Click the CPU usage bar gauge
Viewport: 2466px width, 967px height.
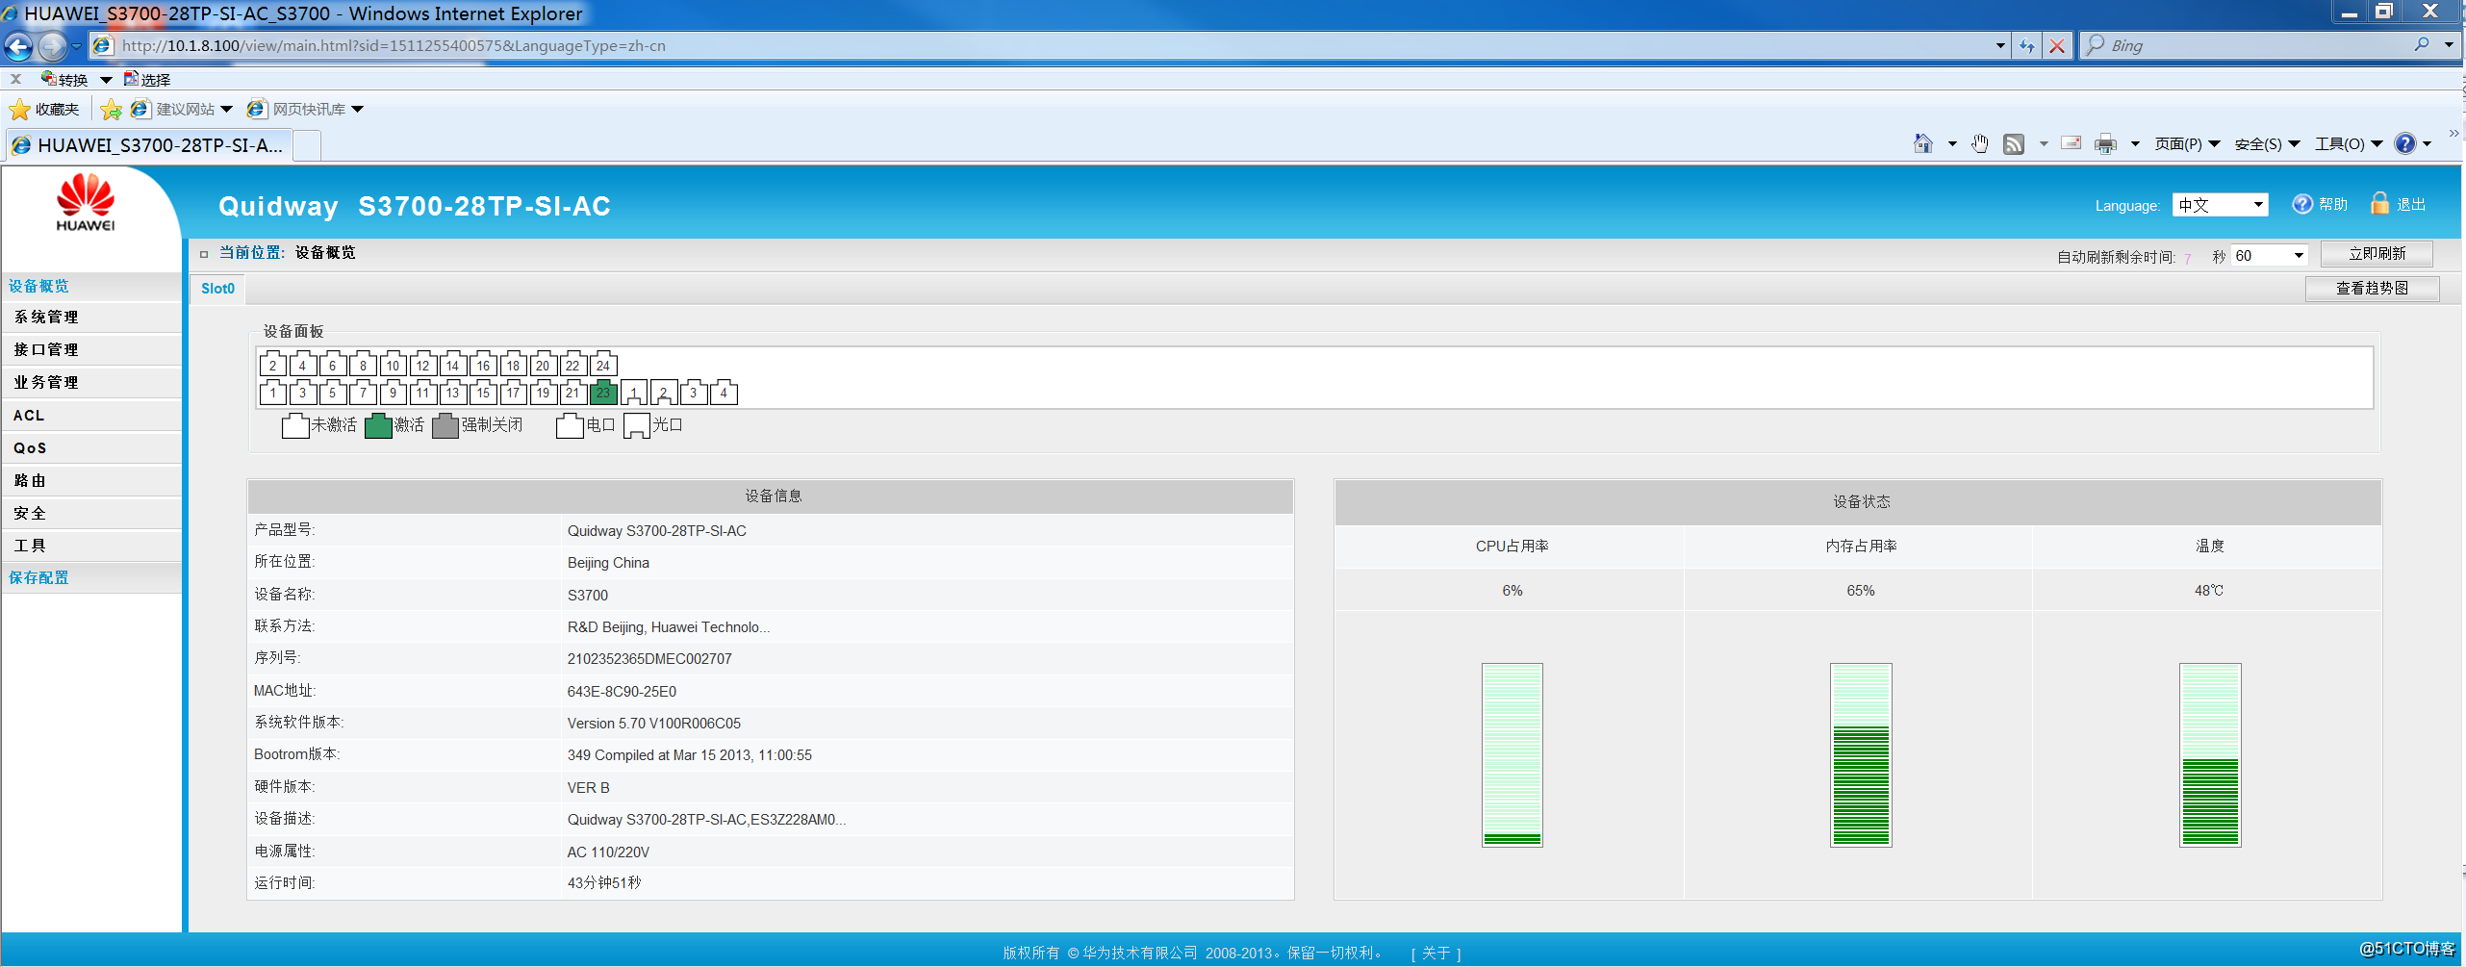(x=1512, y=754)
